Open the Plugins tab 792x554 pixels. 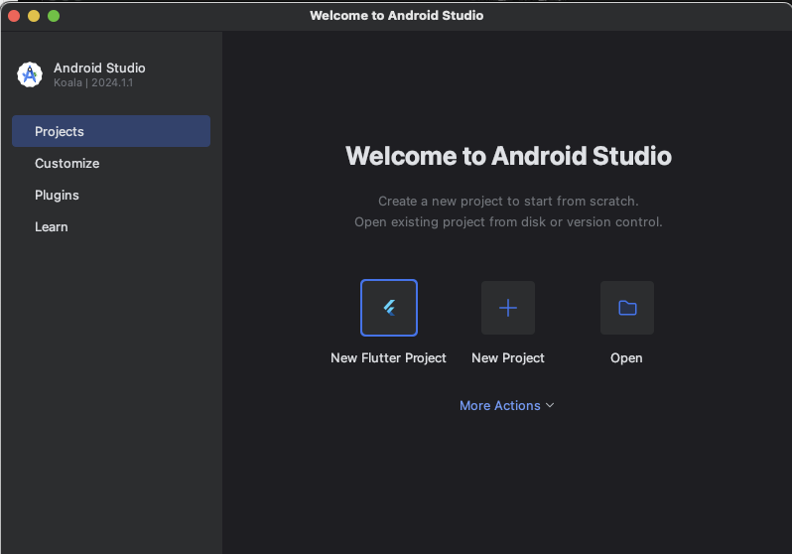coord(111,196)
